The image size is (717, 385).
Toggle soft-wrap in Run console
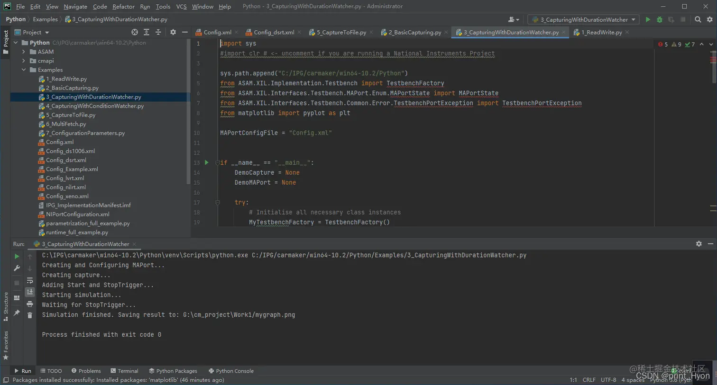[x=30, y=280]
